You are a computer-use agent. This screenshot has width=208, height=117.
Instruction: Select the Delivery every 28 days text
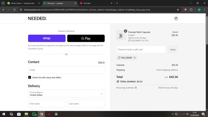[x=137, y=38]
